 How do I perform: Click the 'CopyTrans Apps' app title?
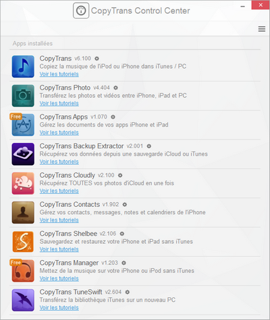click(x=63, y=117)
